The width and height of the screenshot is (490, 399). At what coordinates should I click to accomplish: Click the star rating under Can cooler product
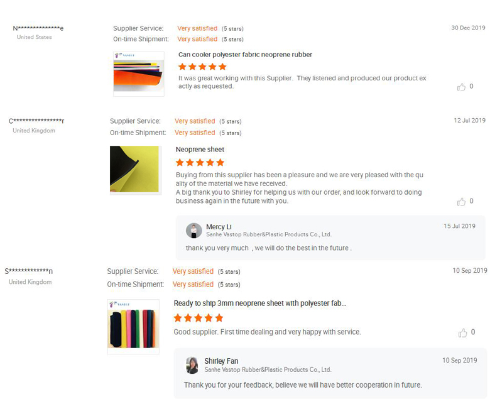click(x=202, y=67)
